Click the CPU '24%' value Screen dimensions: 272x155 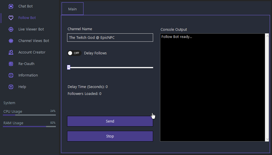coord(53,111)
